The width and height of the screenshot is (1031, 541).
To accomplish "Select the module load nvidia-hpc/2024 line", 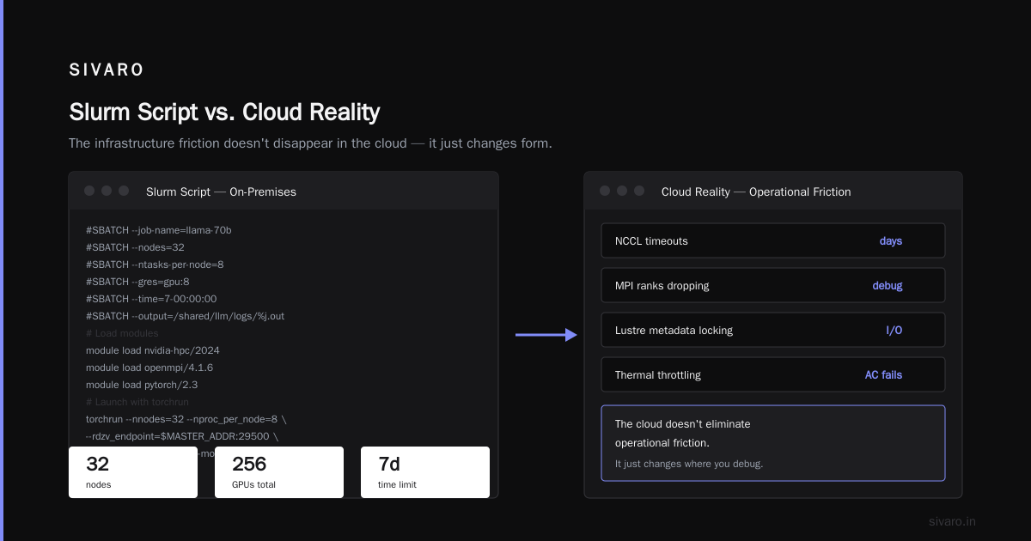I will 153,350.
